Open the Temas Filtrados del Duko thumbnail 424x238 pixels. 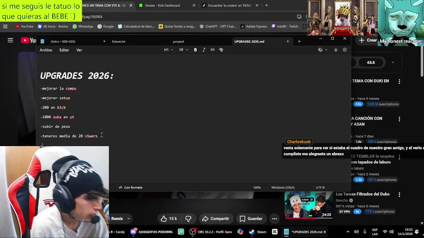coord(308,205)
